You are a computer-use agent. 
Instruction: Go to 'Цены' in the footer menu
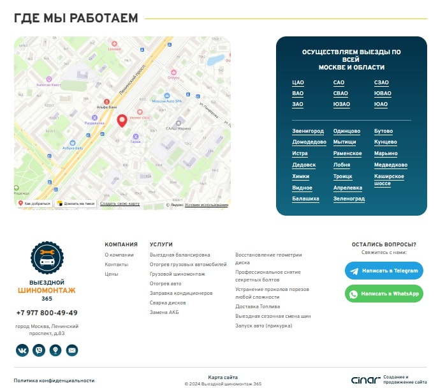coord(112,274)
